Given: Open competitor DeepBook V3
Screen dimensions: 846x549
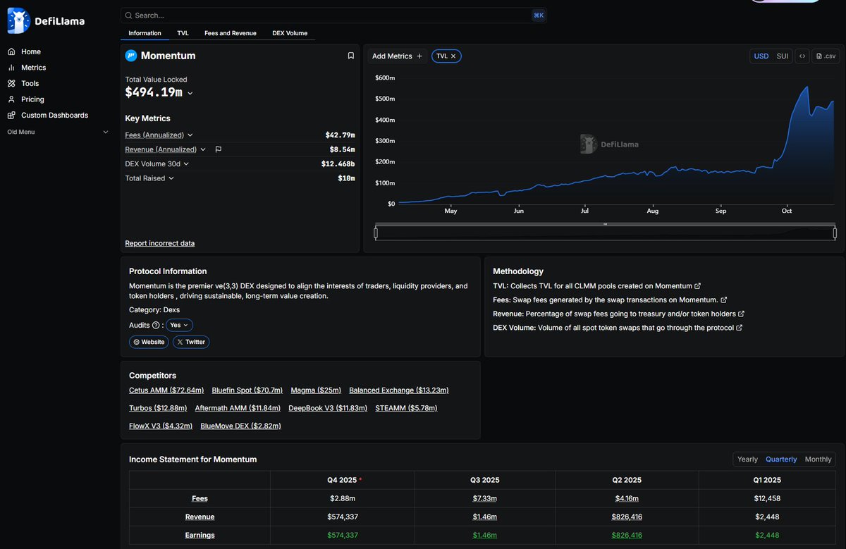Looking at the screenshot, I should click(x=328, y=408).
